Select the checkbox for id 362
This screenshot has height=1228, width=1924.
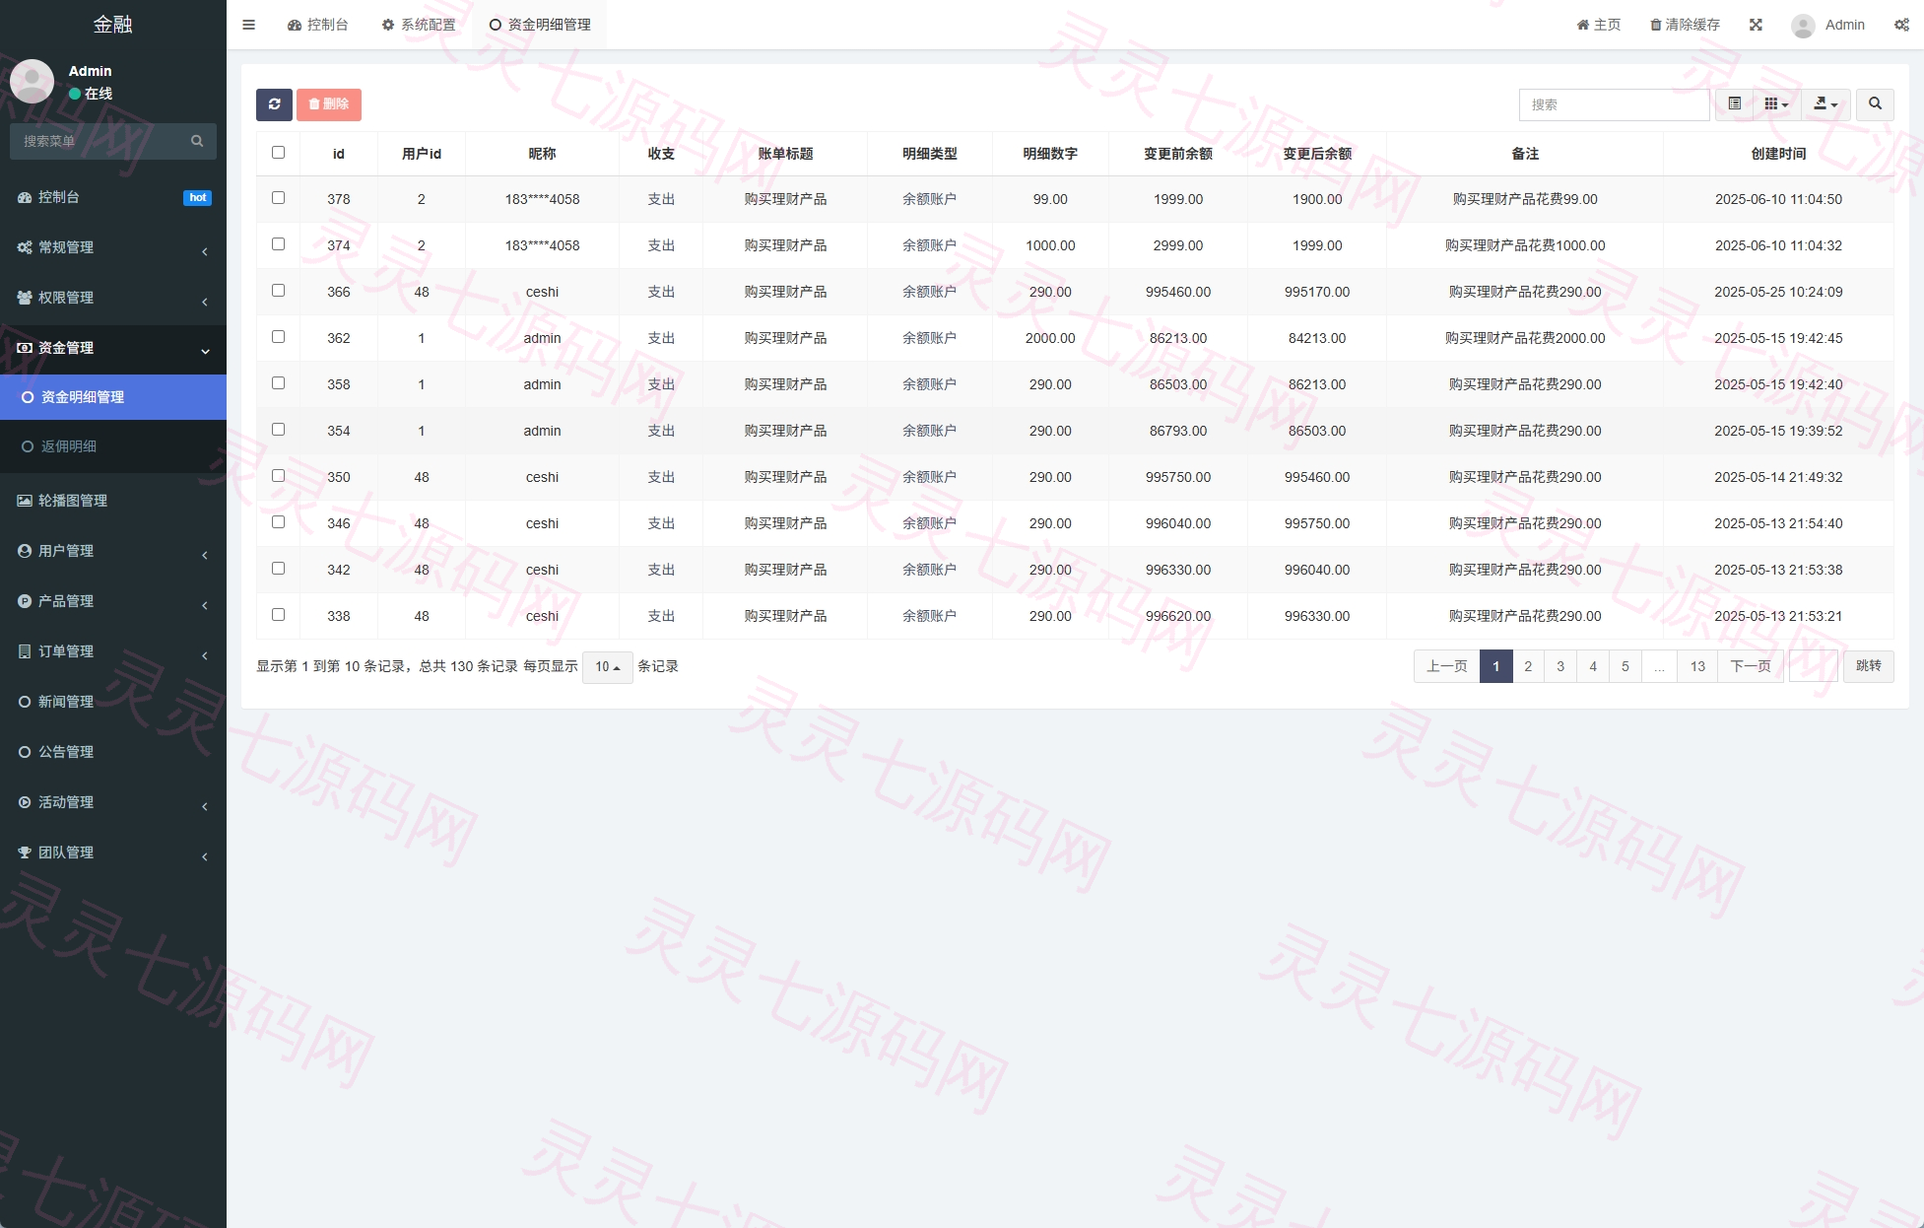point(278,337)
